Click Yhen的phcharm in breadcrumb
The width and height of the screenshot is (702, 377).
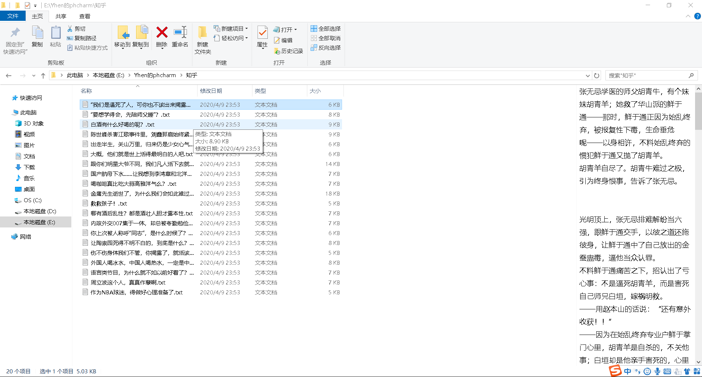(155, 75)
